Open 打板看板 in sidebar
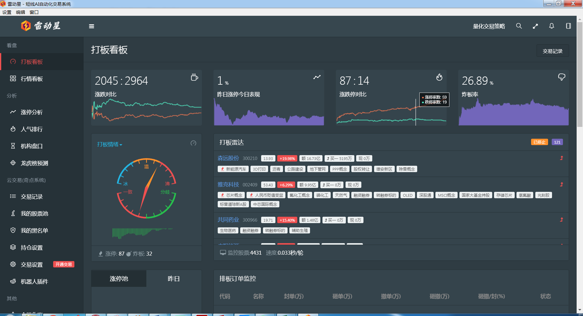 click(42, 62)
